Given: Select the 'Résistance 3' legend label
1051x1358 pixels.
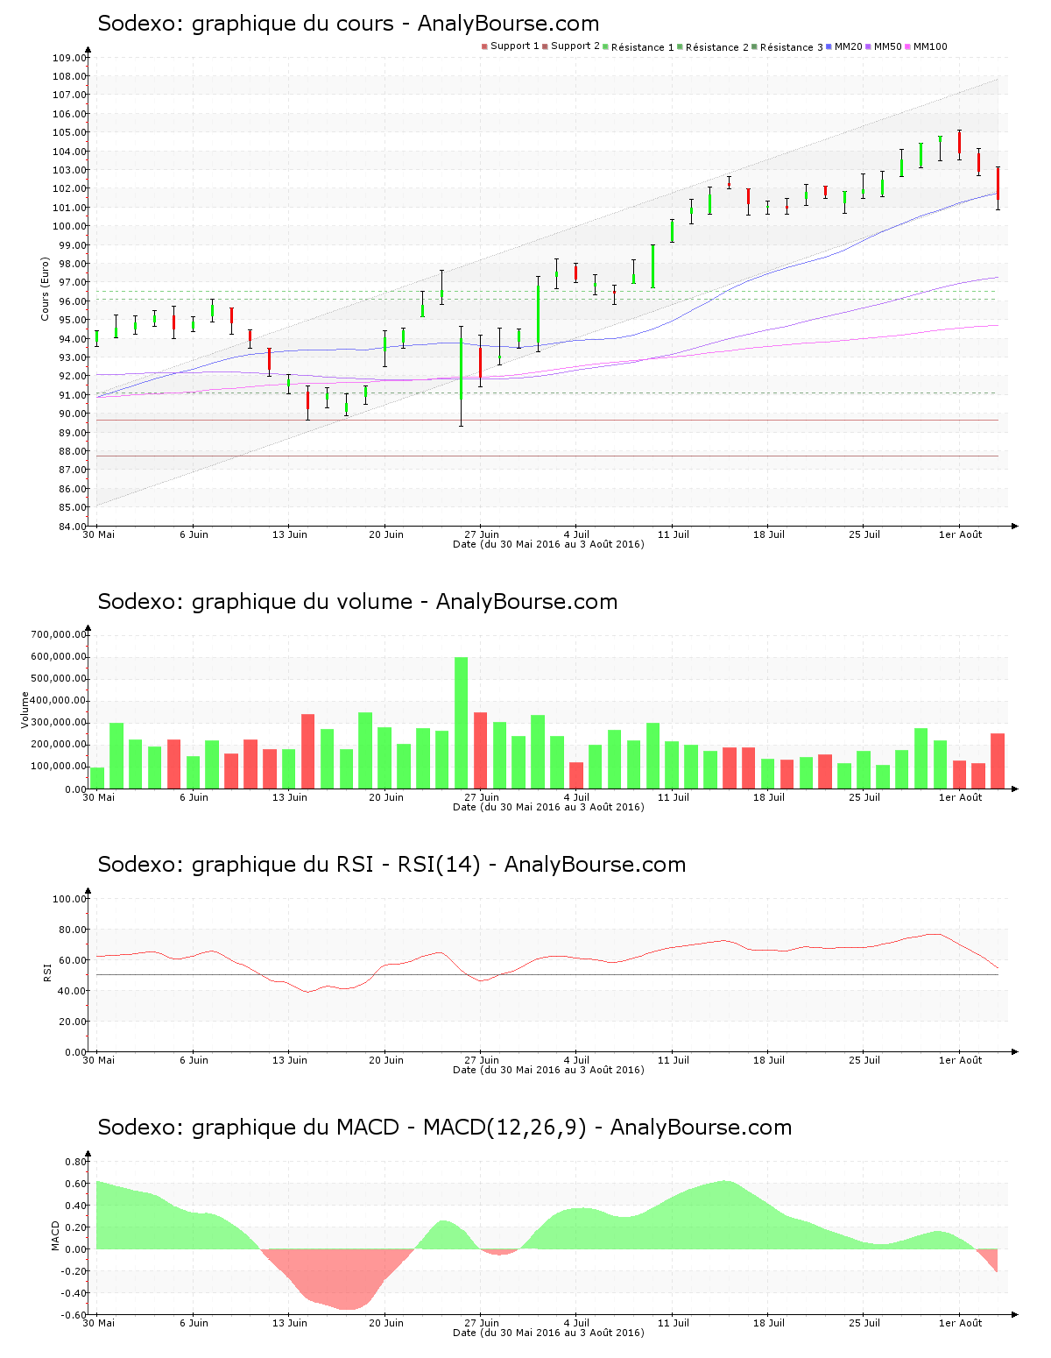Looking at the screenshot, I should click(792, 47).
